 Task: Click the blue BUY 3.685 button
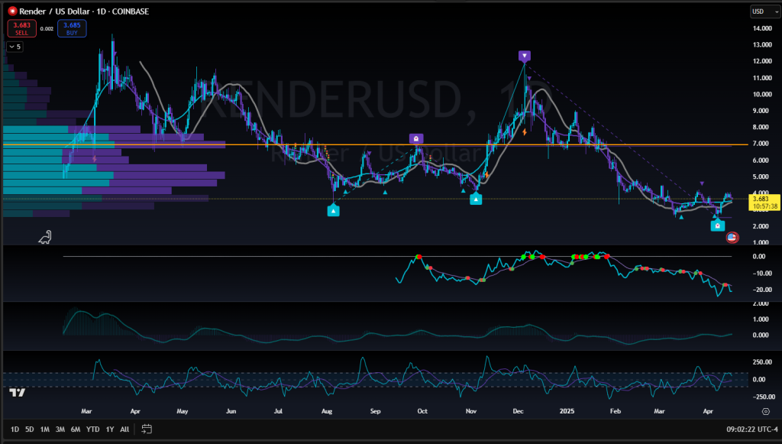point(72,28)
